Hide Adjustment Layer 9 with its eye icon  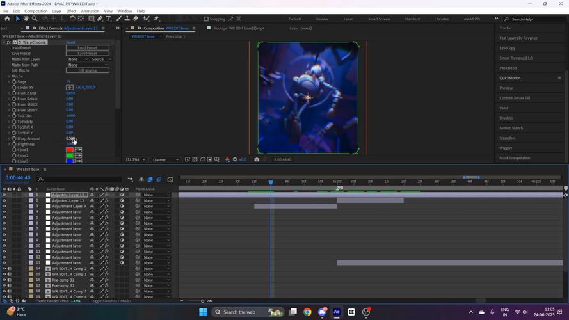tap(4, 206)
